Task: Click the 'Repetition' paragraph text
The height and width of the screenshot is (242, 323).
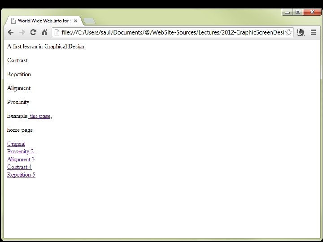Action: (19, 74)
